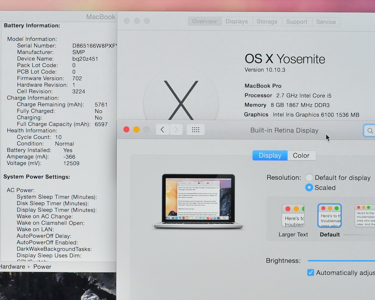The height and width of the screenshot is (300, 375).
Task: Minimize the Built-in Retina Display window
Action: pyautogui.click(x=136, y=129)
